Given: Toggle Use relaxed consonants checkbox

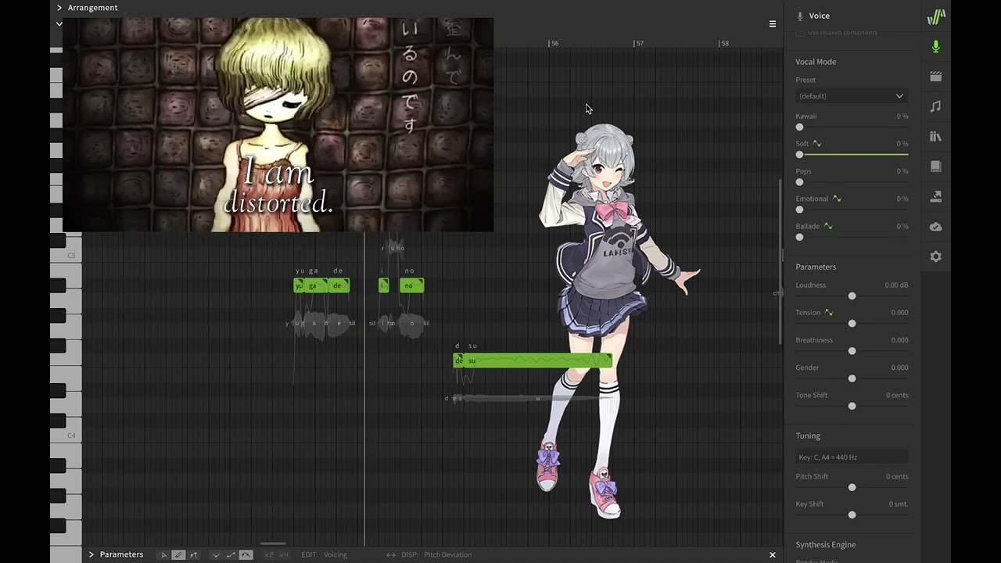Looking at the screenshot, I should tap(800, 33).
